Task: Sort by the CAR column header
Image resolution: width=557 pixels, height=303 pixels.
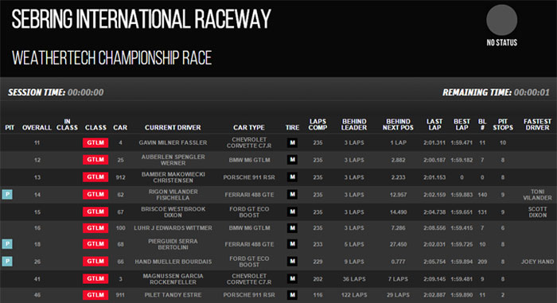Action: coord(120,127)
